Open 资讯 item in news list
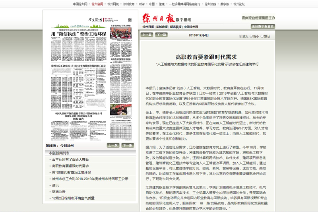Screen dimensions: 318x212 tap(55, 185)
